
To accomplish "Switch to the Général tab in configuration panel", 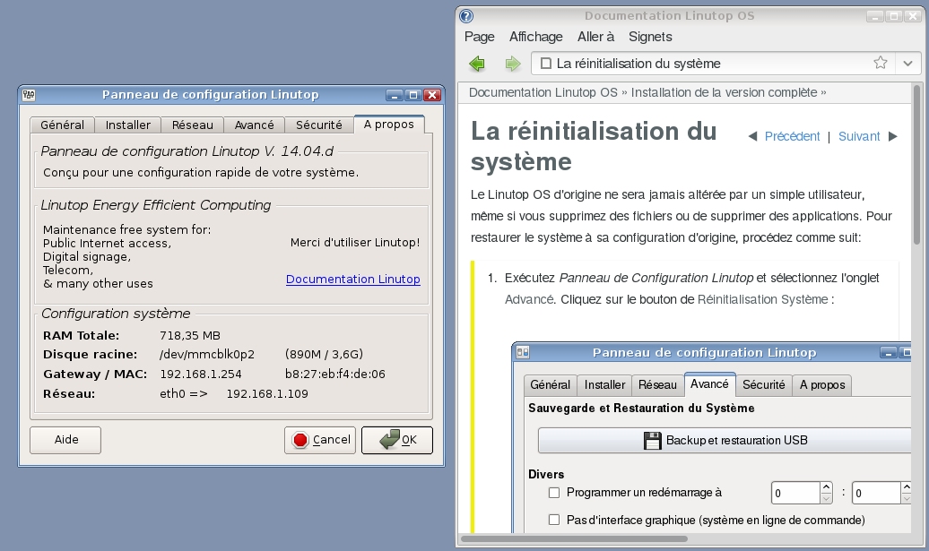I will click(x=62, y=125).
